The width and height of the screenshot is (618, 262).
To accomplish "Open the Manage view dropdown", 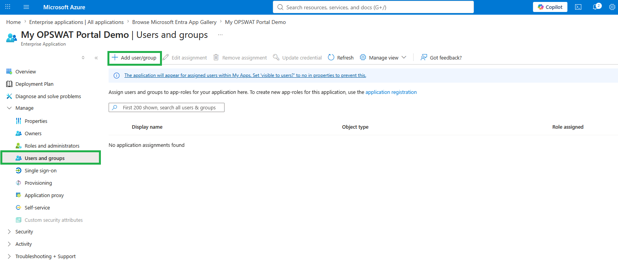I will [x=383, y=58].
